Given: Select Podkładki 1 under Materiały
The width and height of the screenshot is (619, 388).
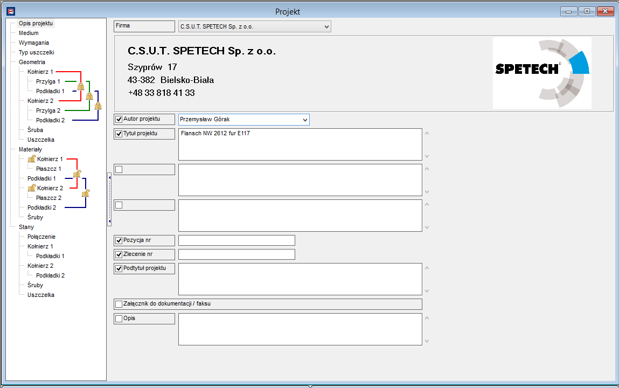Looking at the screenshot, I should pyautogui.click(x=41, y=178).
